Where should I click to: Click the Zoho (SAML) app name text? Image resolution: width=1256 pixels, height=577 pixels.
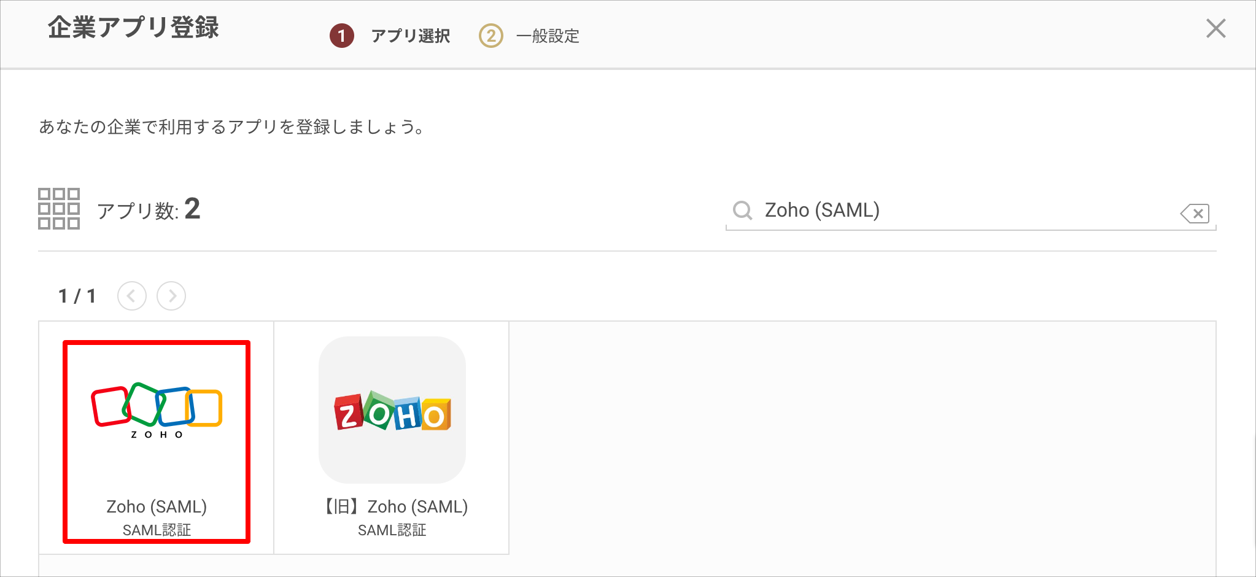pos(157,506)
